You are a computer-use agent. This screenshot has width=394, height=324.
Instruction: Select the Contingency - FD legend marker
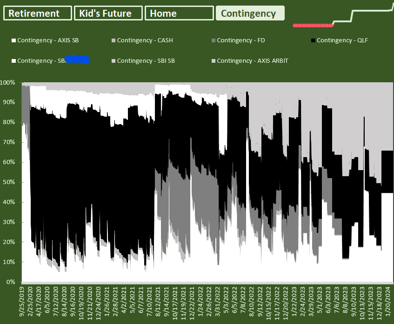(214, 40)
